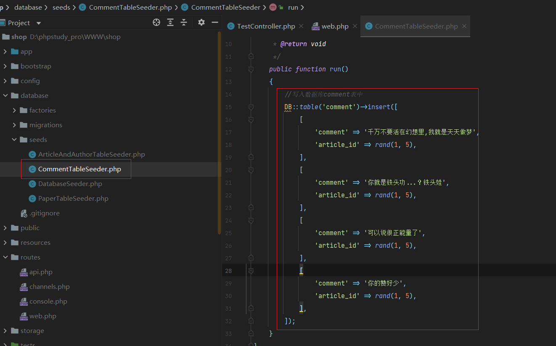Expand the storage folder
Image resolution: width=556 pixels, height=346 pixels.
(x=5, y=331)
